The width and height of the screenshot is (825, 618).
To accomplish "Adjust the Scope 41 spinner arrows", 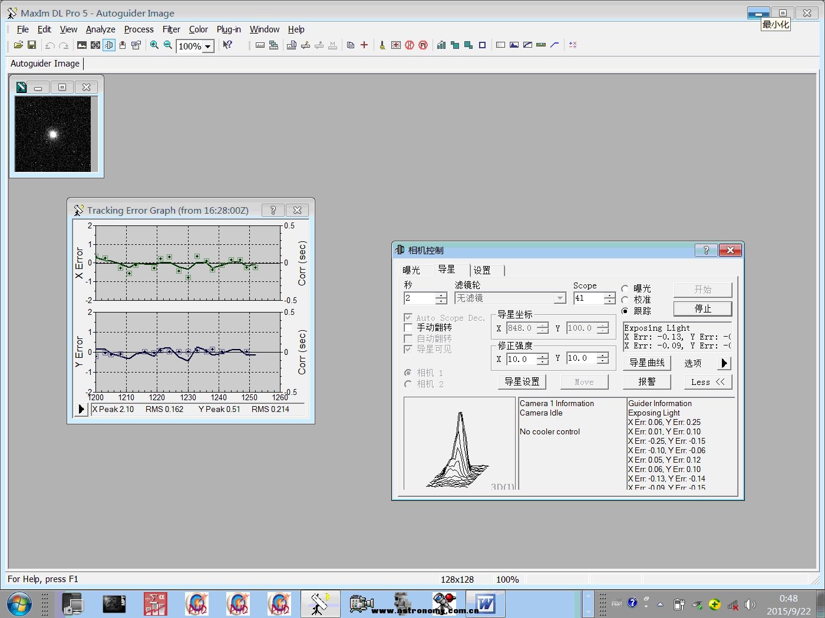I will pos(609,298).
